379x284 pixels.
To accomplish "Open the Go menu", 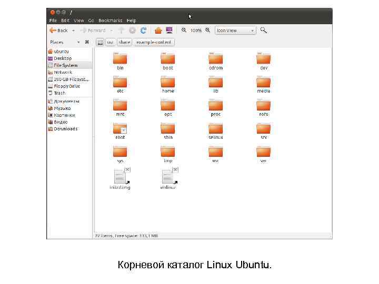I will click(x=91, y=21).
